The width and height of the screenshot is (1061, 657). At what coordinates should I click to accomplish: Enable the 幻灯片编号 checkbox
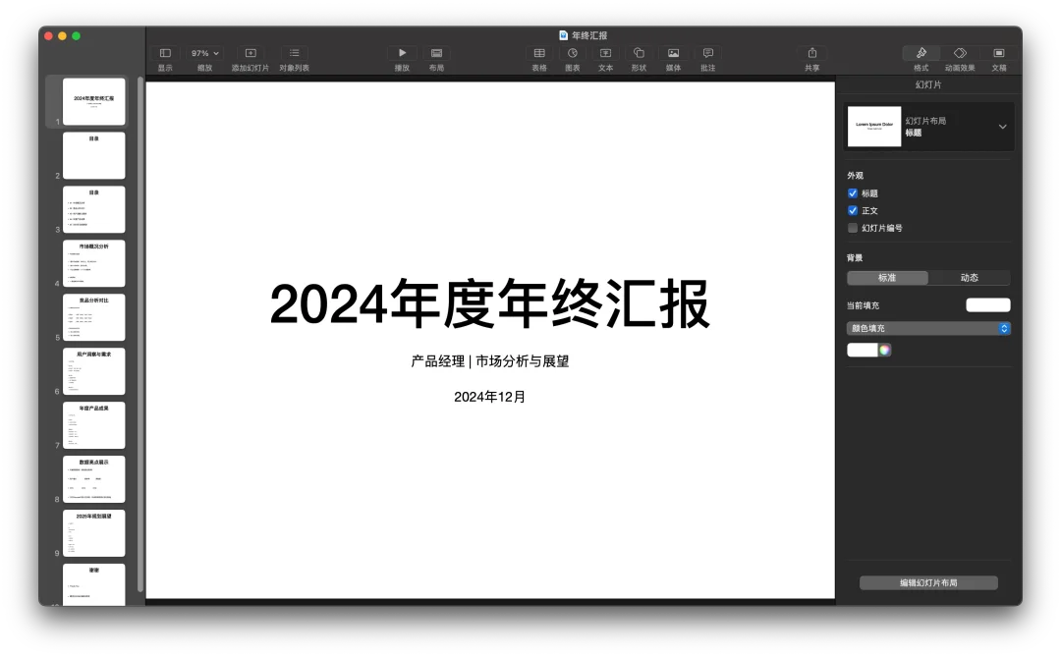(853, 228)
